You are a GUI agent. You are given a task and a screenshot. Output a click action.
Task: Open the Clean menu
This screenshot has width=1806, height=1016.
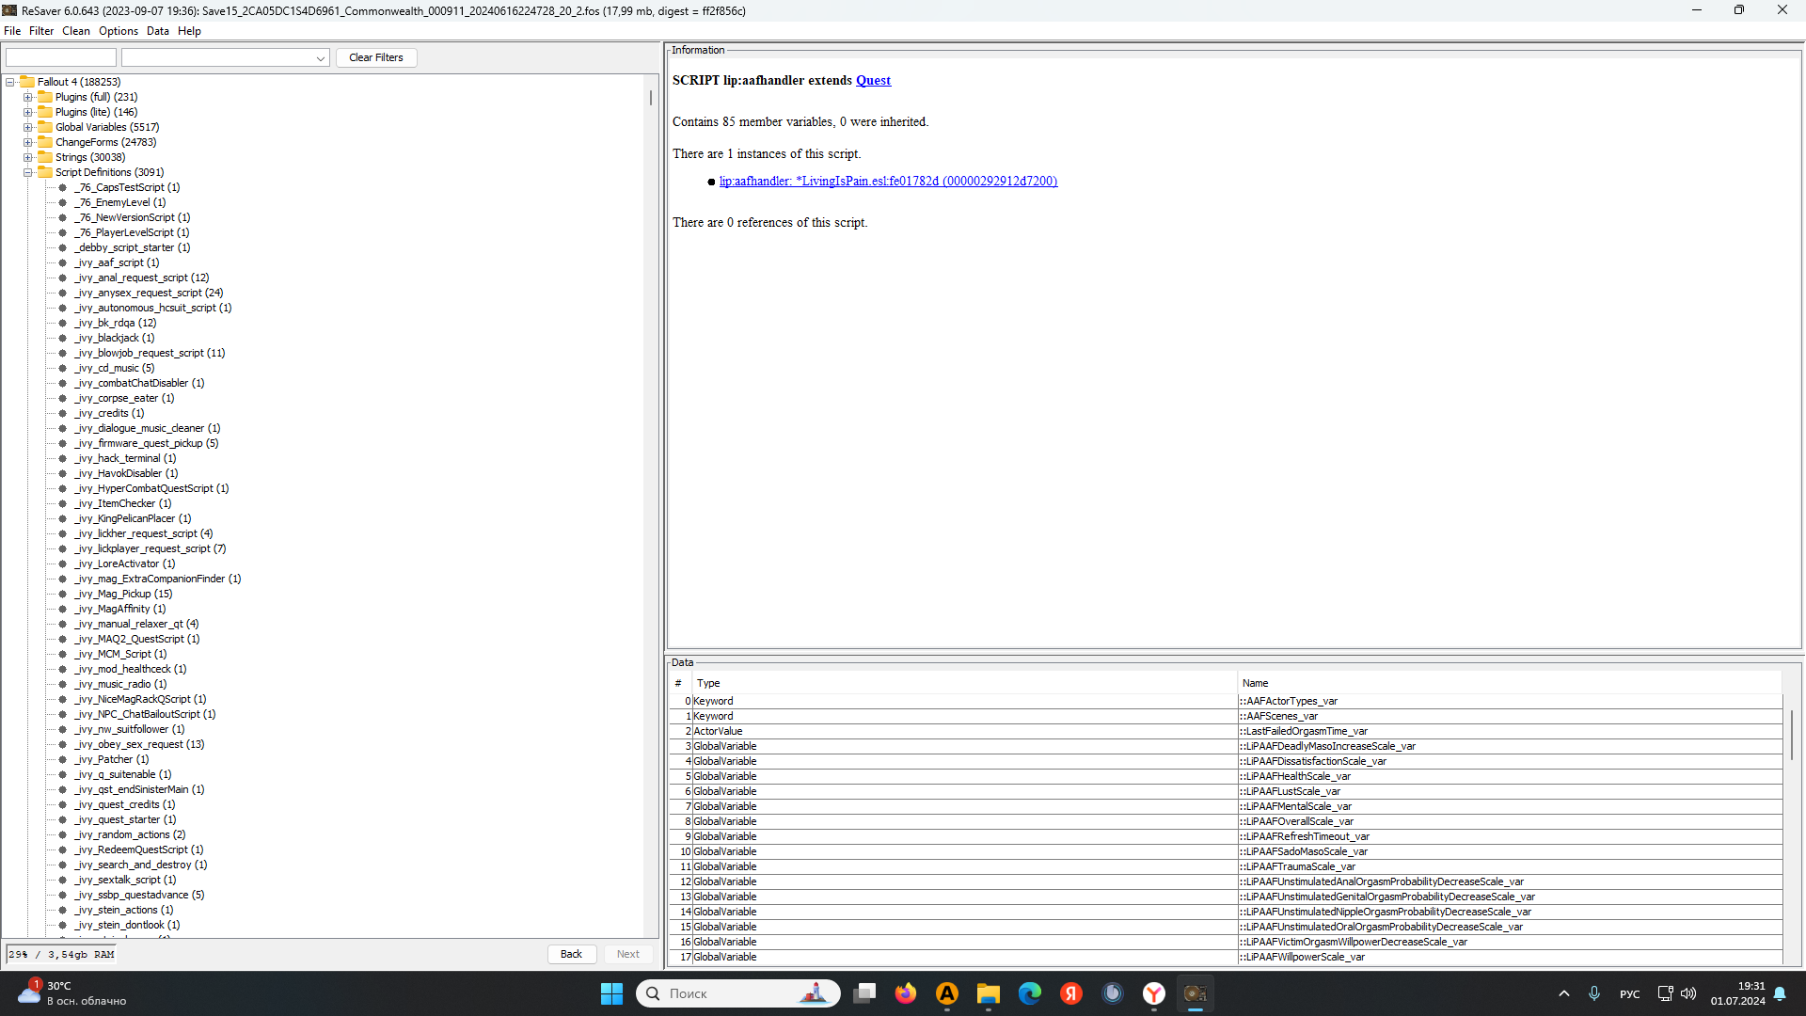click(76, 31)
